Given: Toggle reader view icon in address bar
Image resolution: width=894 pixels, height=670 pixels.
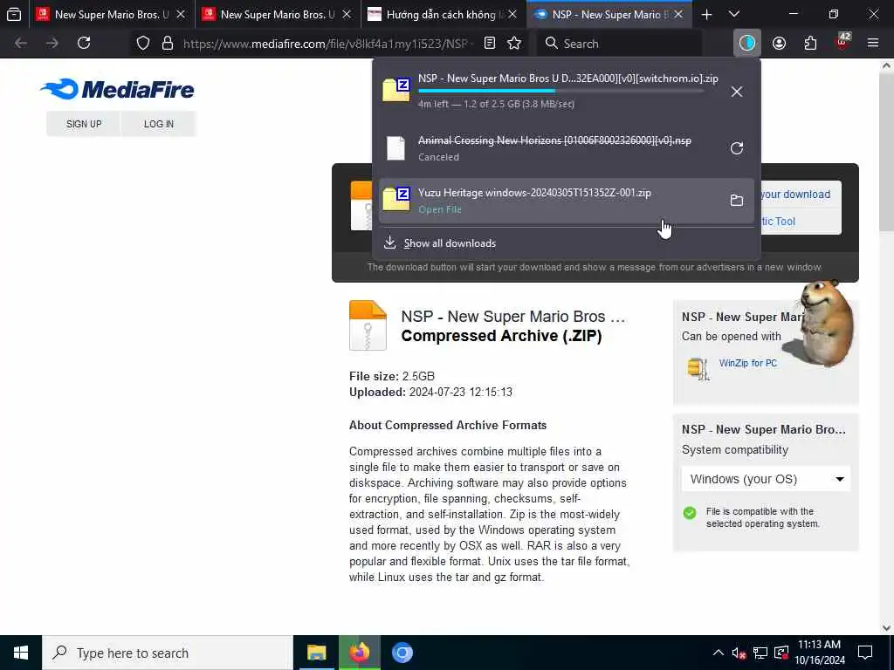Looking at the screenshot, I should [489, 44].
